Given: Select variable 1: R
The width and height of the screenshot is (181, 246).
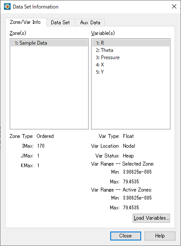Looking at the screenshot, I should point(131,43).
